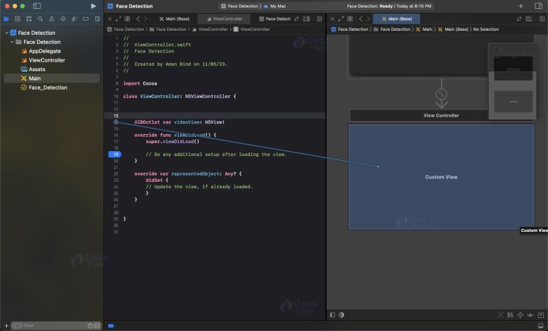The image size is (548, 331).
Task: Open Resolve Auto Layout Issues icon
Action: pos(530,315)
